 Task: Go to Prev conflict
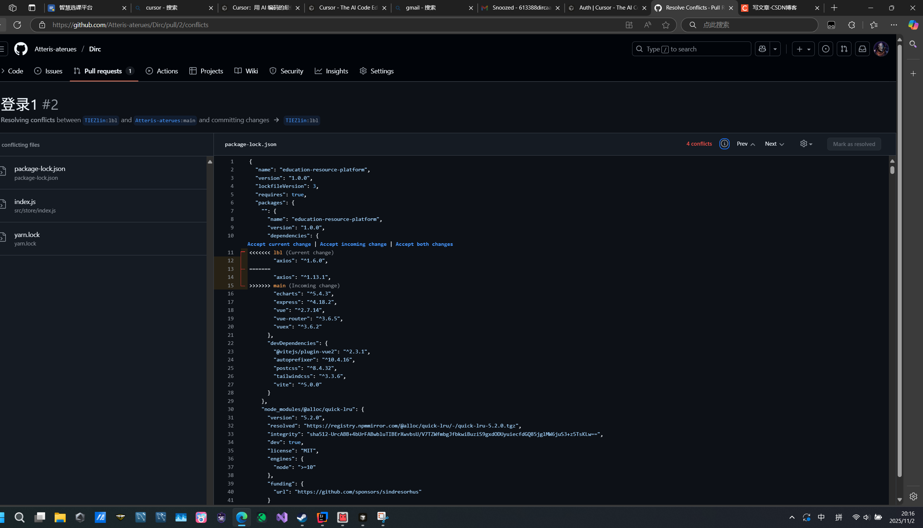pos(745,144)
